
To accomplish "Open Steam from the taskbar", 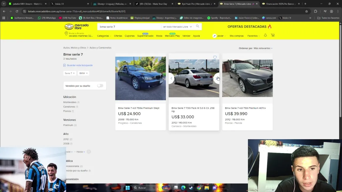I will click(x=191, y=188).
